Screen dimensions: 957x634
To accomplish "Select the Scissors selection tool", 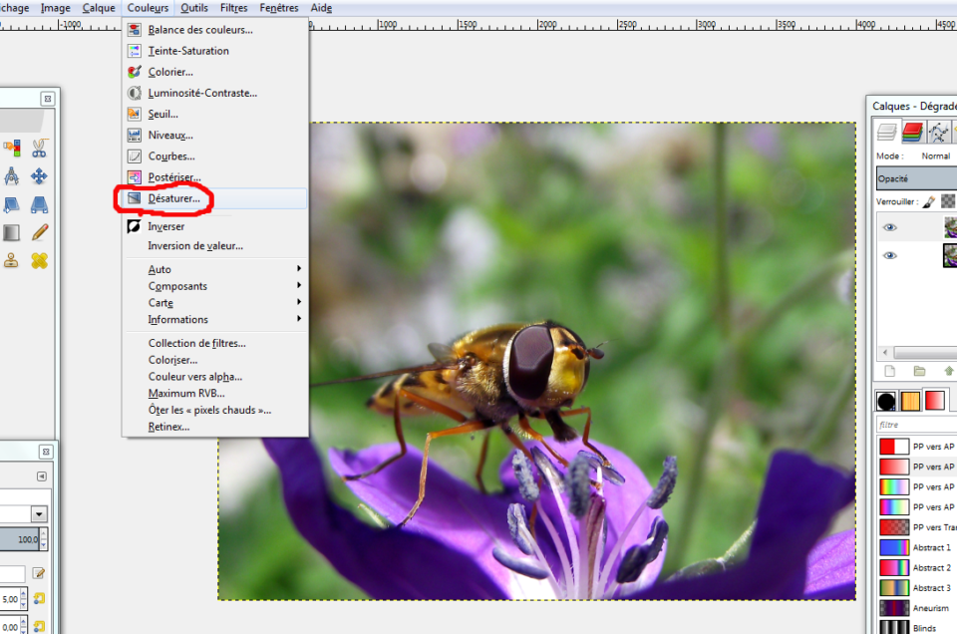I will click(39, 148).
